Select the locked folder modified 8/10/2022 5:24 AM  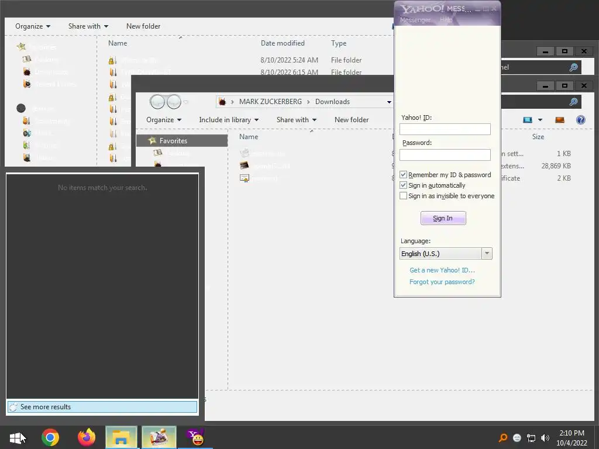pyautogui.click(x=112, y=60)
